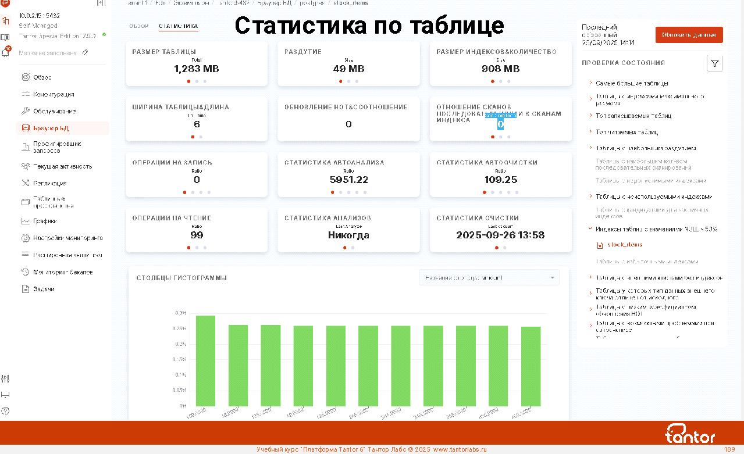Select third pagination dot in Раздутие card

[357, 81]
